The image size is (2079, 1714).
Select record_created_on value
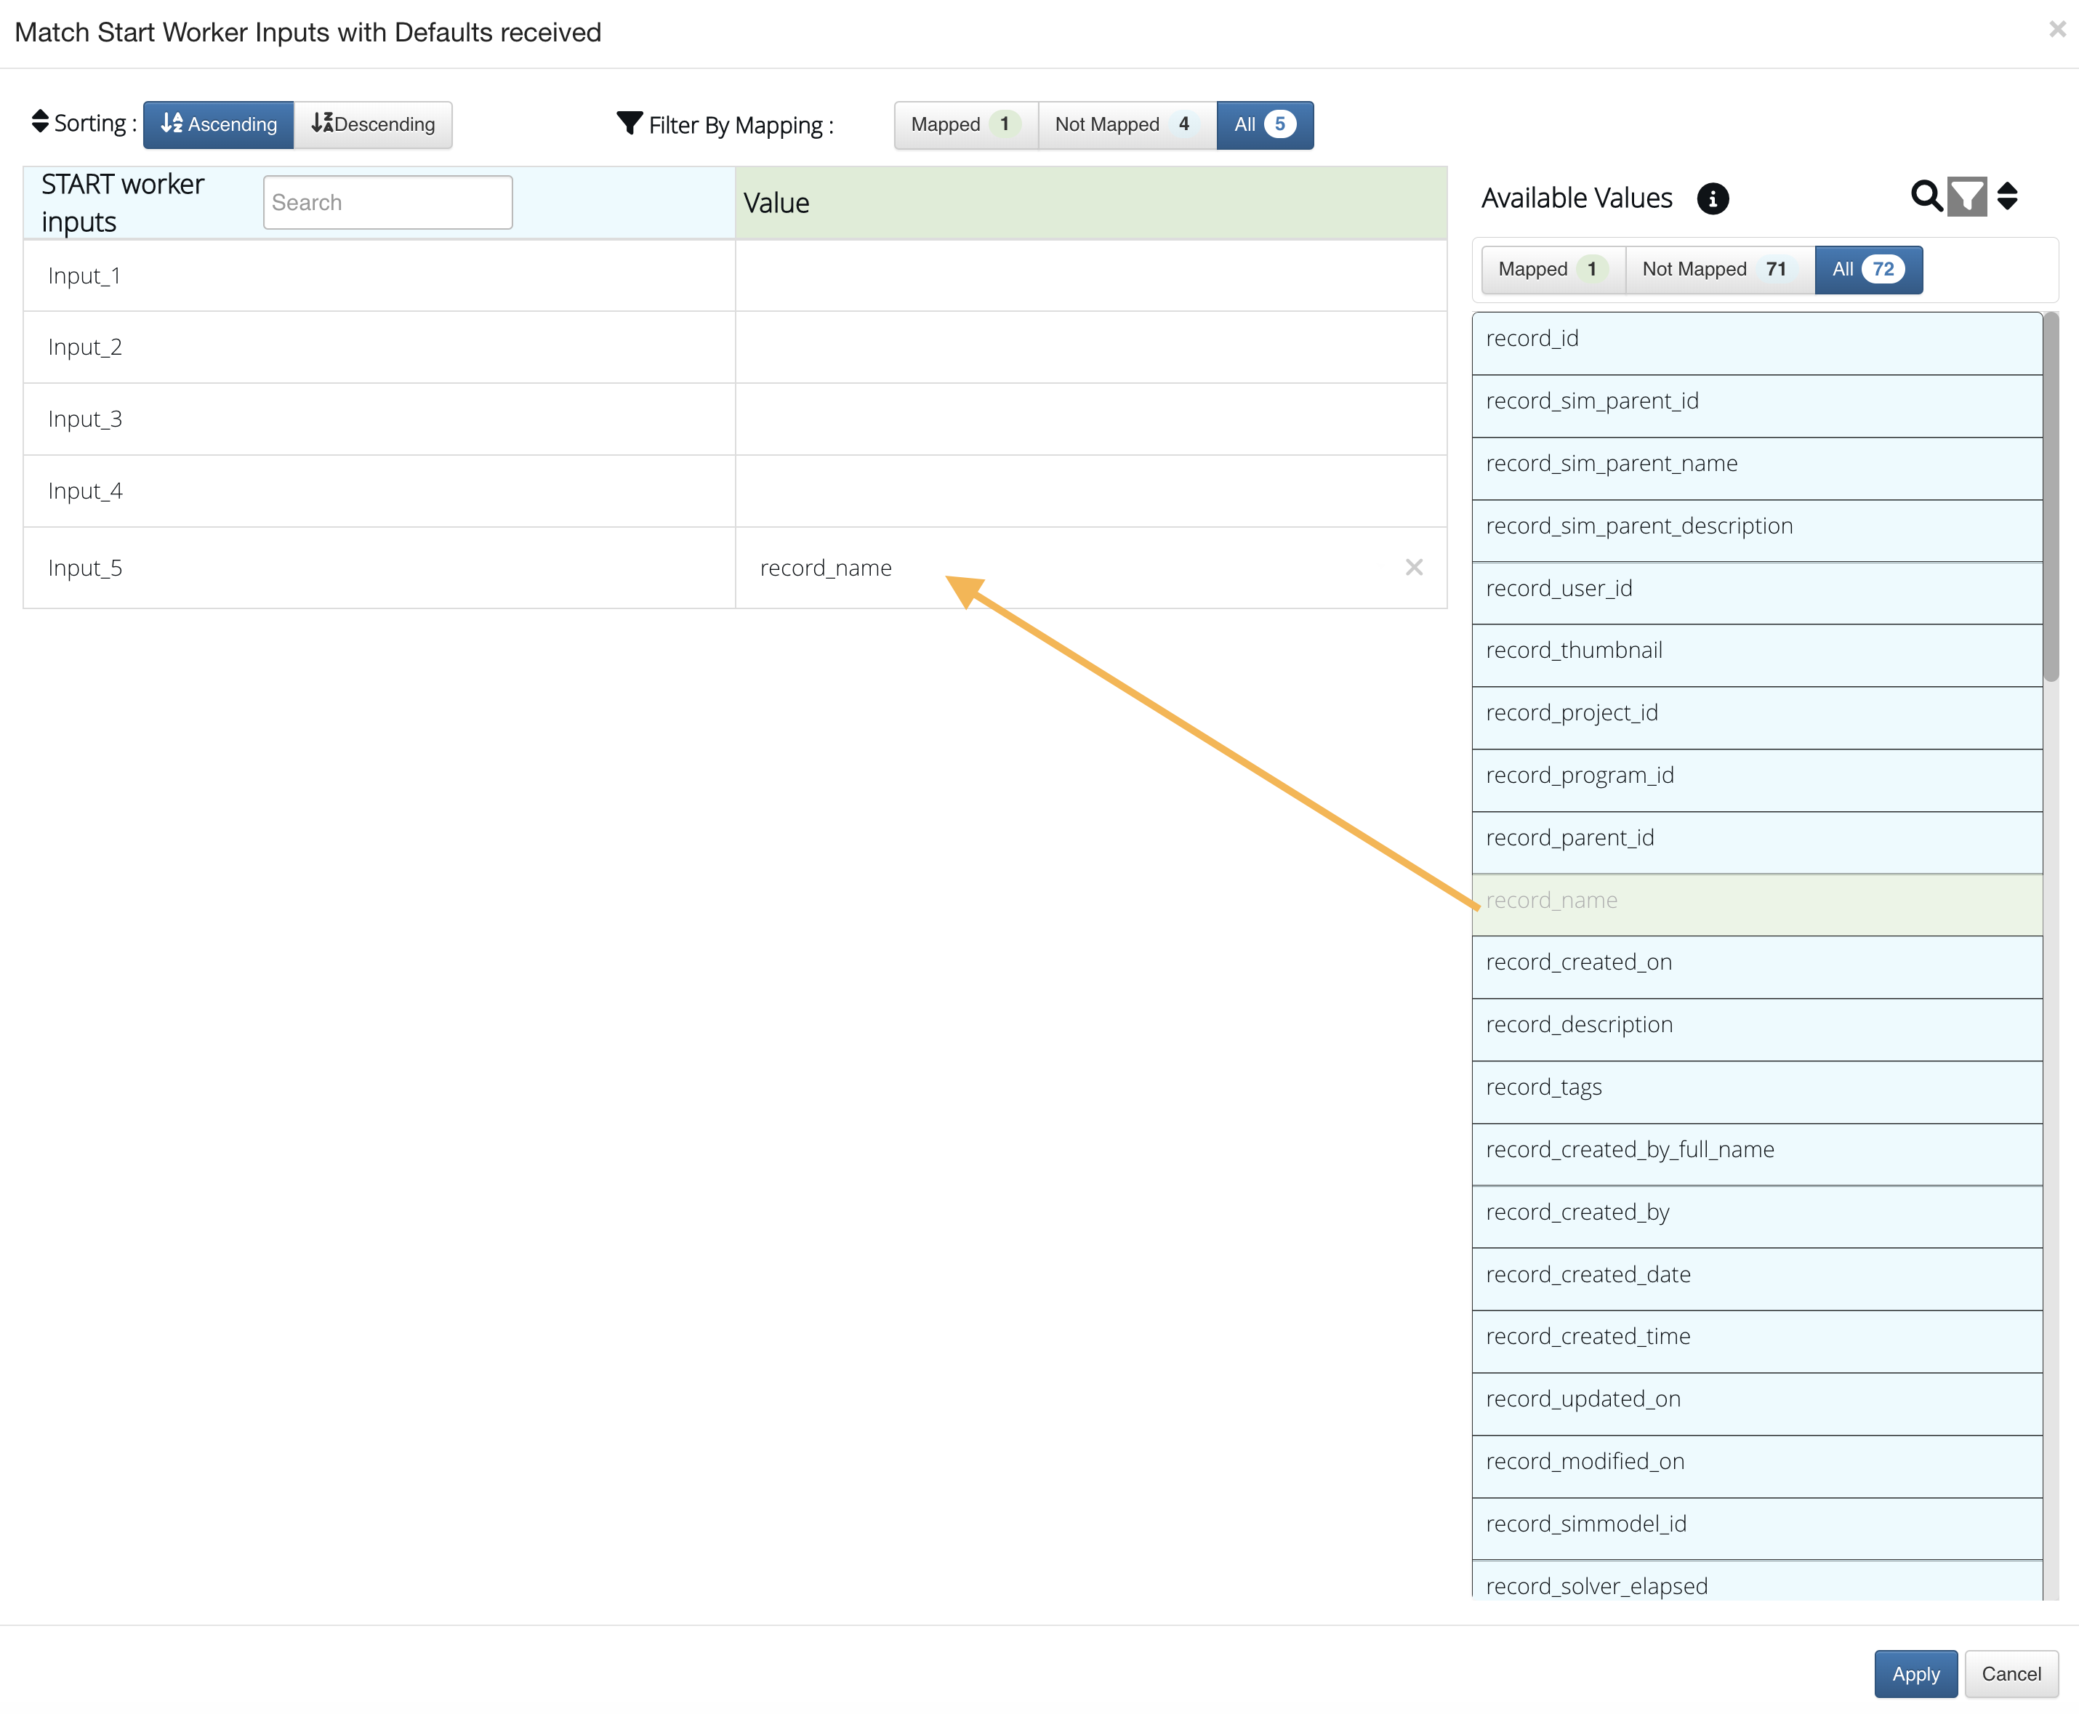1757,967
